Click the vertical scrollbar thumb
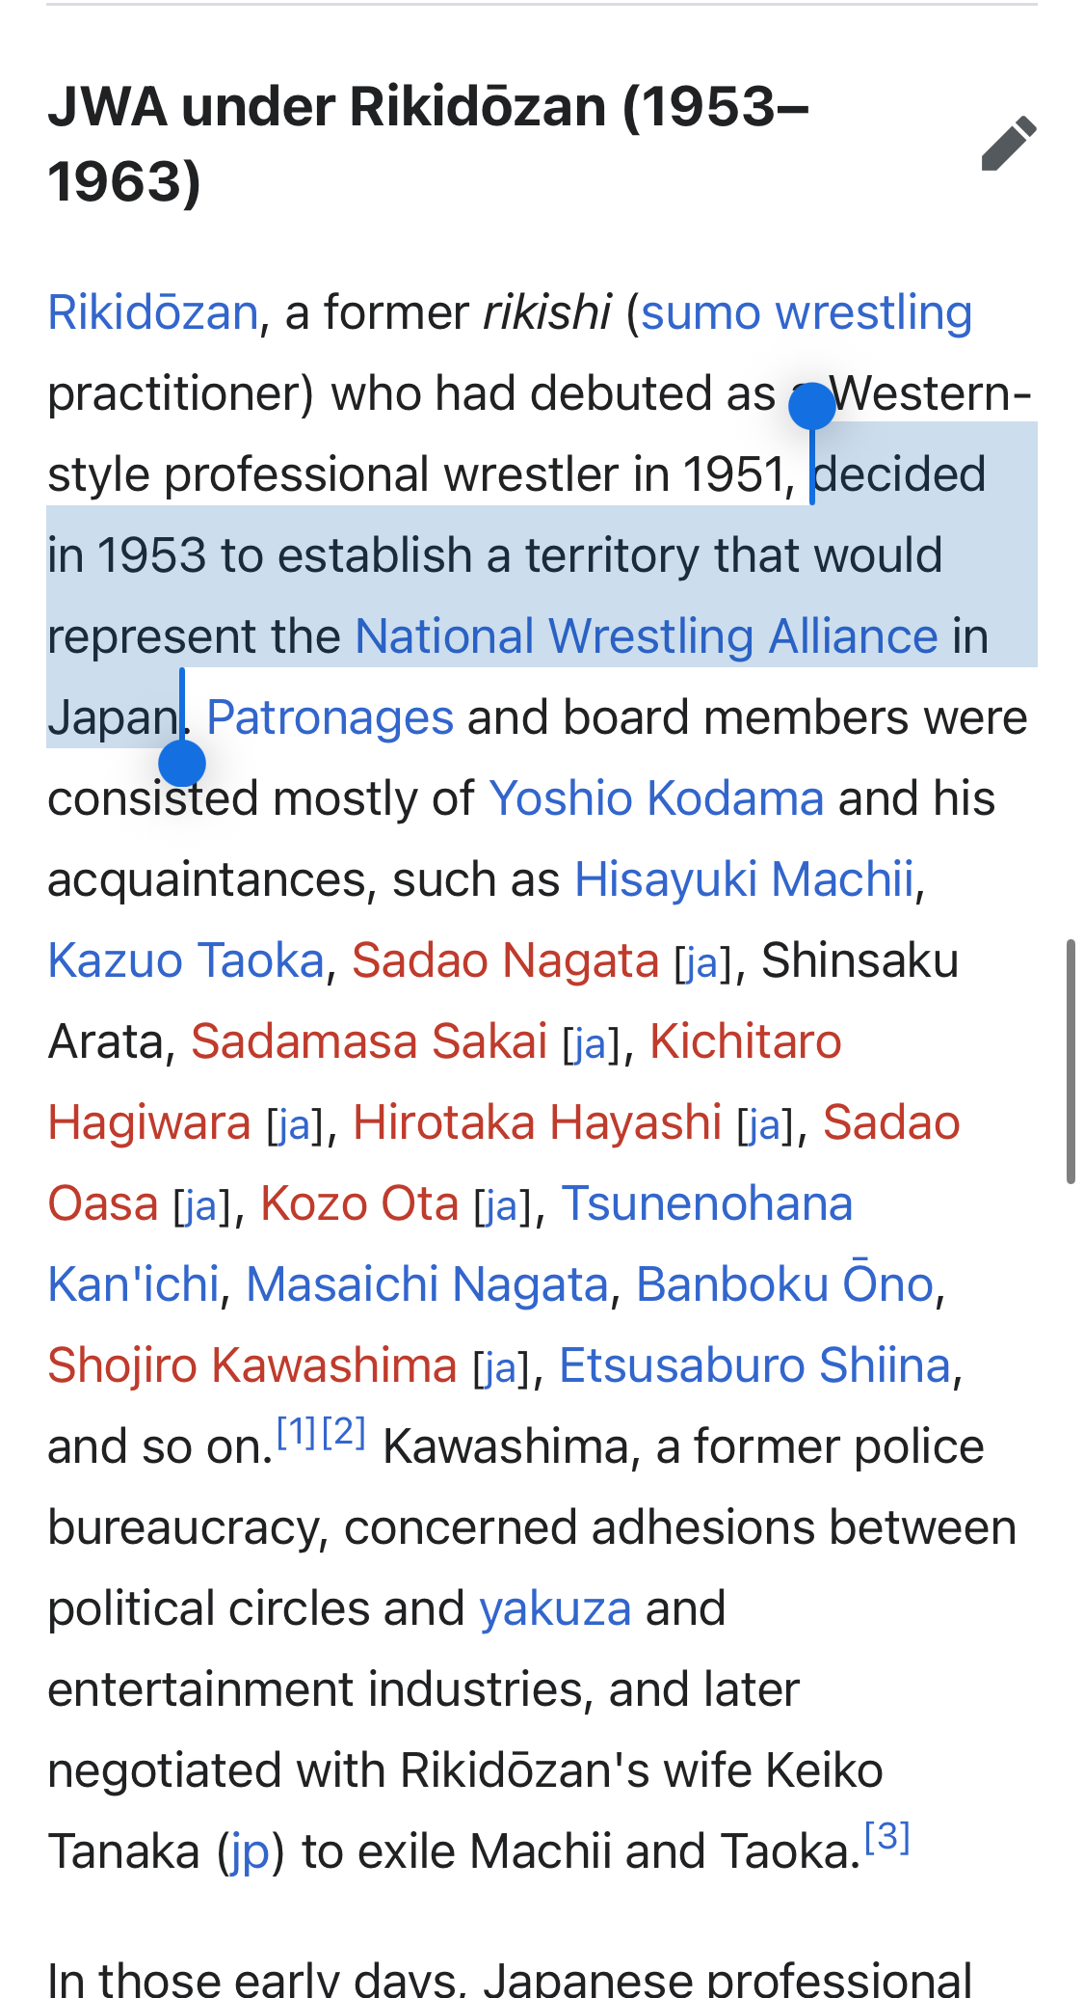Image resolution: width=1084 pixels, height=1998 pixels. pos(1071,1061)
